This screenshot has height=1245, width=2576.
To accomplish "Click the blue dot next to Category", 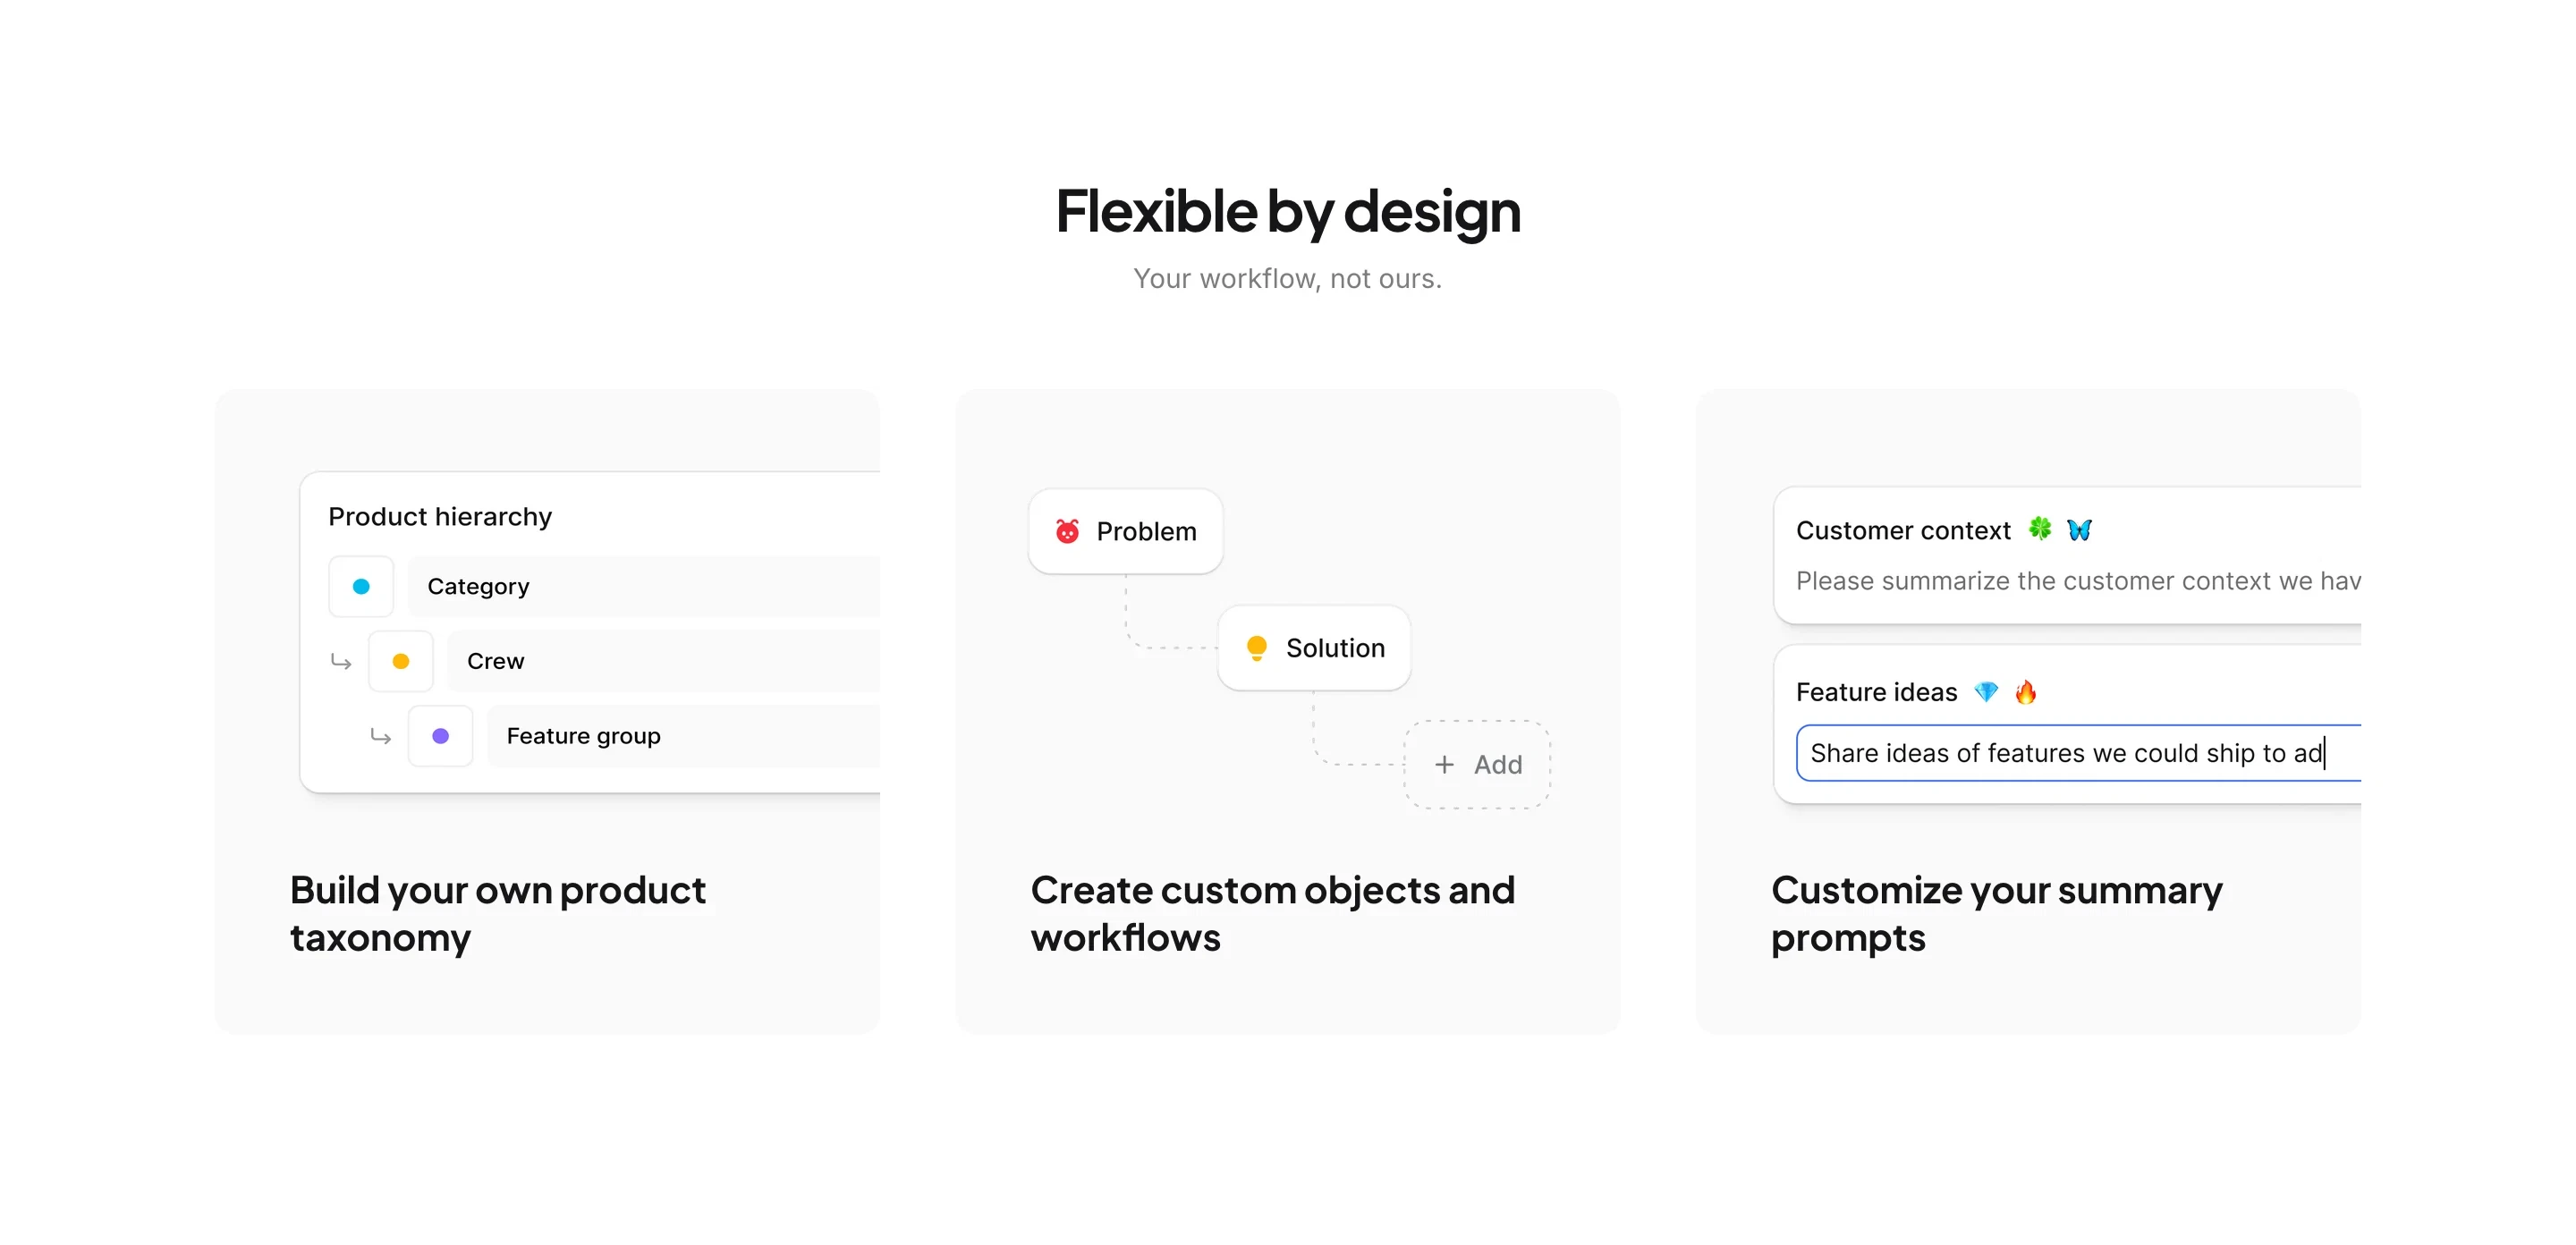I will pos(361,586).
